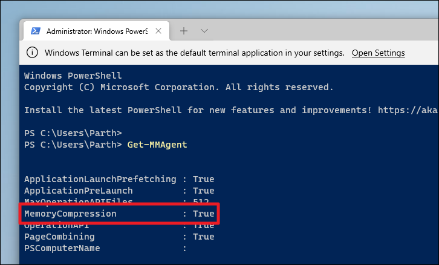This screenshot has width=439, height=265.
Task: Click the ApplicationPreLaunch output line
Action: click(119, 191)
